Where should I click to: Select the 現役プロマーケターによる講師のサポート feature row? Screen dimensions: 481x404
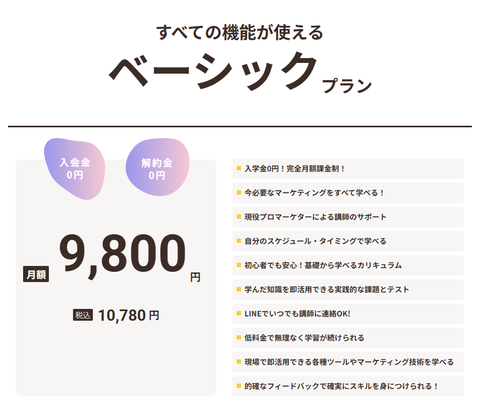tap(348, 217)
